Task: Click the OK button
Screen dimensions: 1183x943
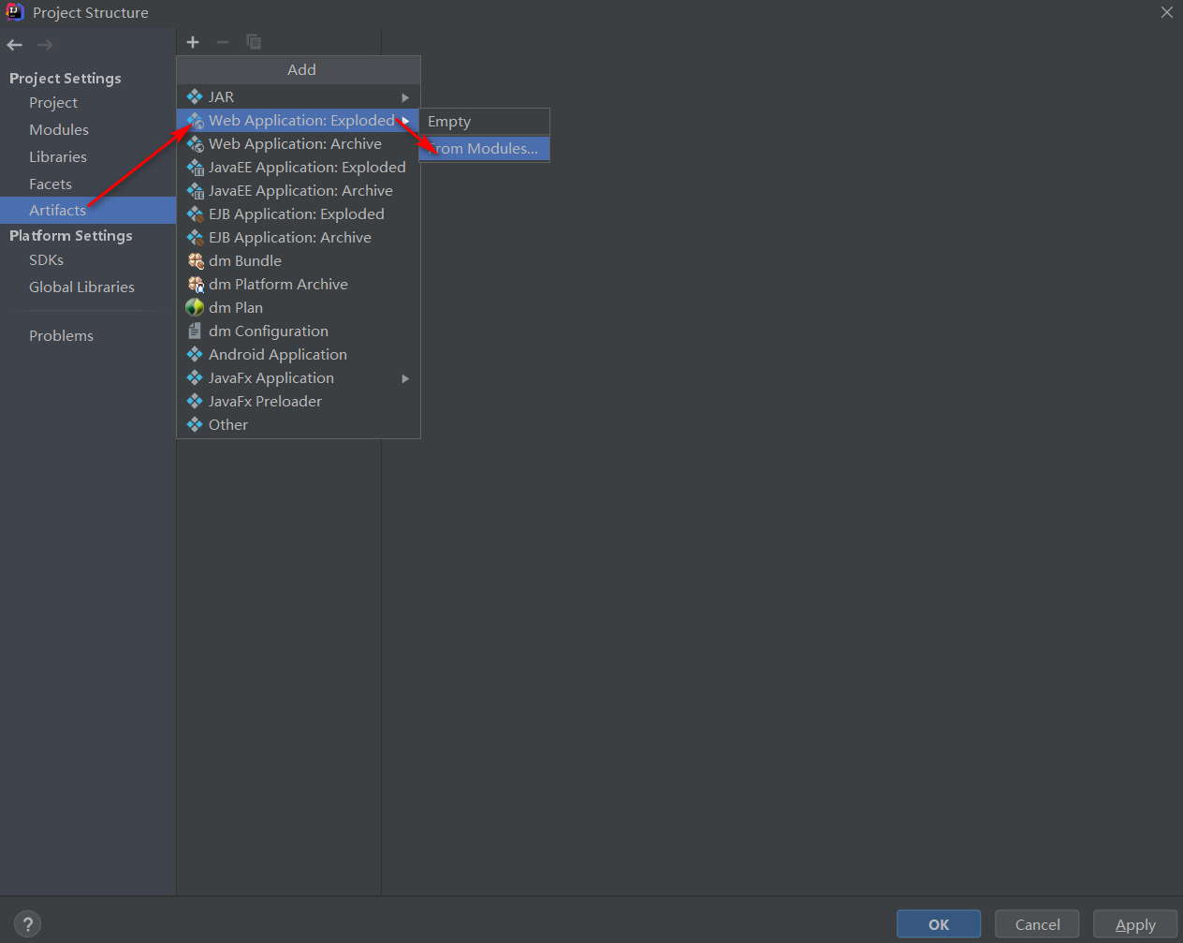Action: click(939, 924)
